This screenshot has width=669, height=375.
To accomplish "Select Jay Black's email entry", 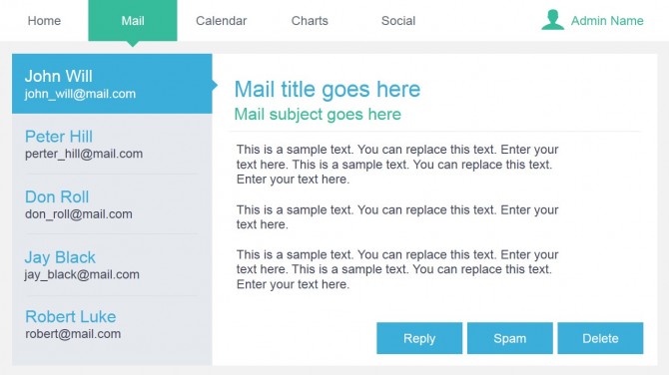I will click(x=112, y=264).
